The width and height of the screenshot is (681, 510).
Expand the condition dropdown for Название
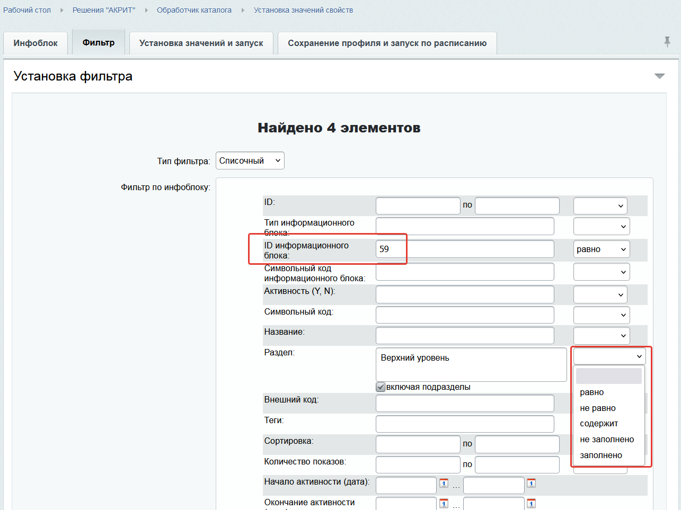(601, 335)
